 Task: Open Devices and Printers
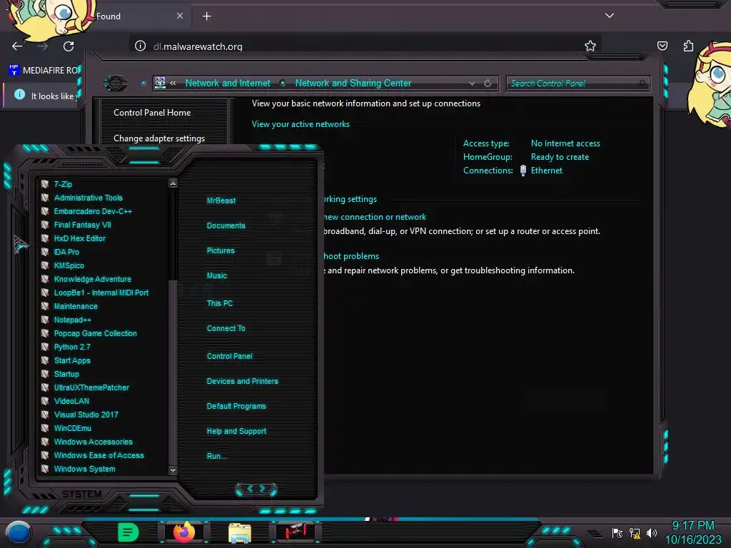point(243,381)
